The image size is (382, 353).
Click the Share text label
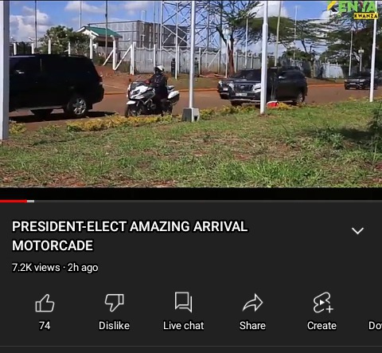pos(252,326)
